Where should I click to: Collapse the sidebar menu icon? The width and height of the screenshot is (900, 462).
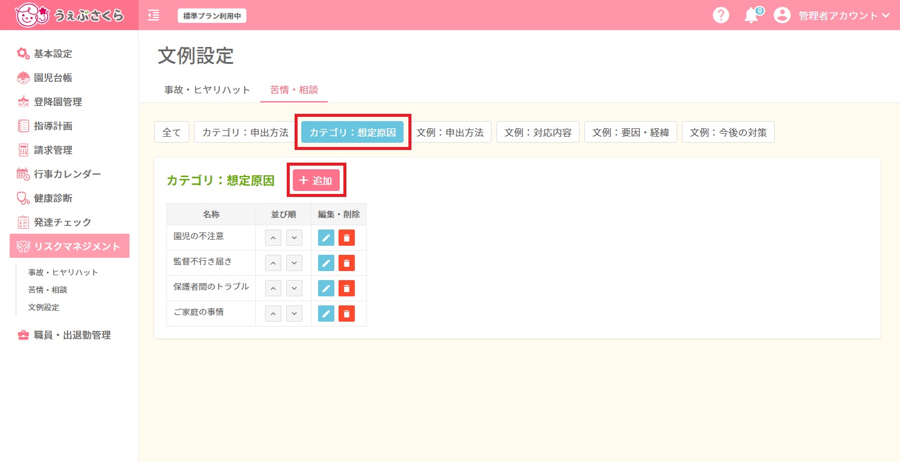click(154, 15)
